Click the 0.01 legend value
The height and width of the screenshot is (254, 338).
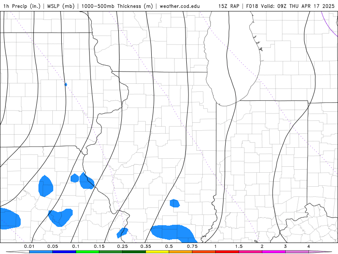point(29,246)
